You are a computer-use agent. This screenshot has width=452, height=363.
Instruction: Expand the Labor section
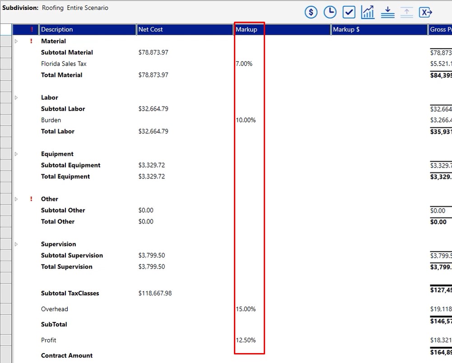tap(16, 98)
